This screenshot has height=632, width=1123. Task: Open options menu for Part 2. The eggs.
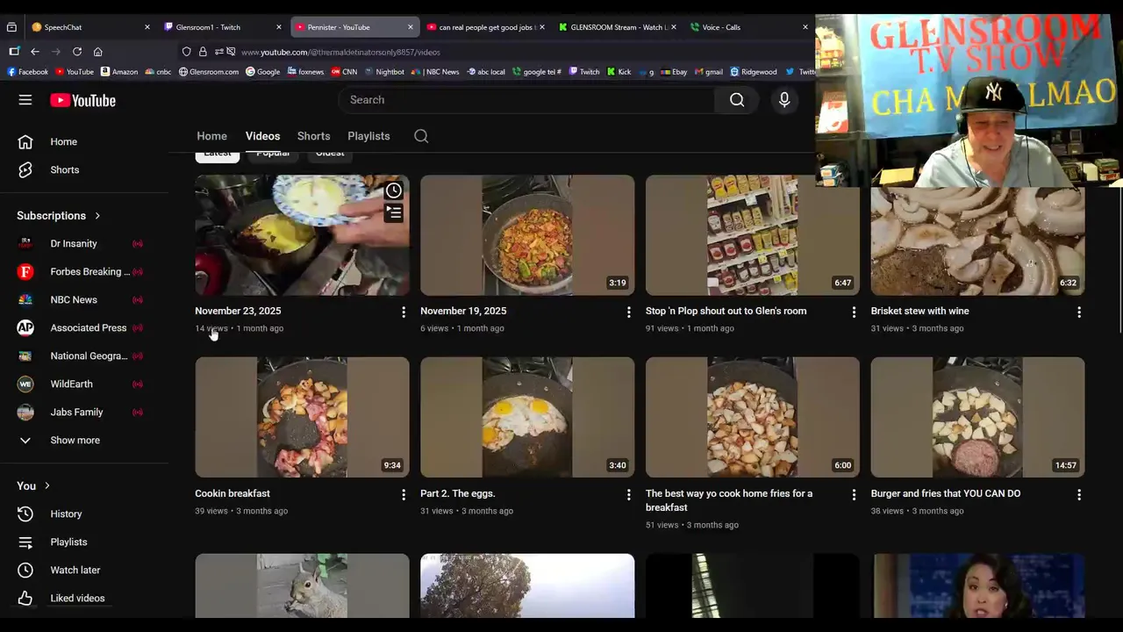628,494
